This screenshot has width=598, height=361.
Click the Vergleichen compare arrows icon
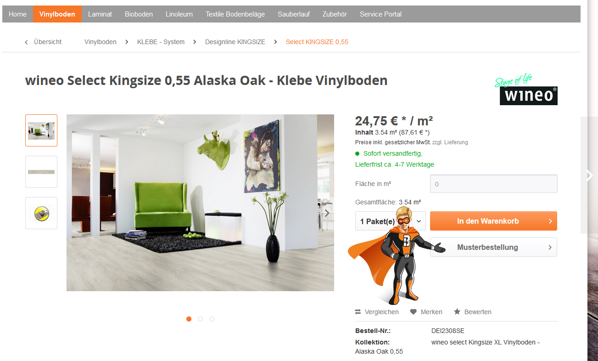358,312
